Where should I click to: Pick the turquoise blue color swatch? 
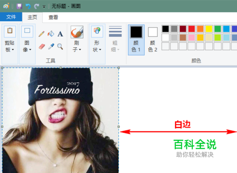226,29
